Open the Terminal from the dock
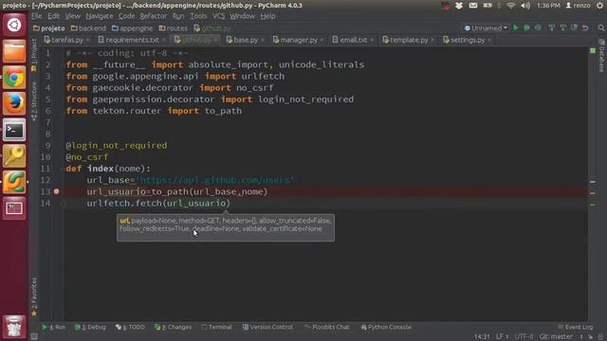 tap(14, 130)
